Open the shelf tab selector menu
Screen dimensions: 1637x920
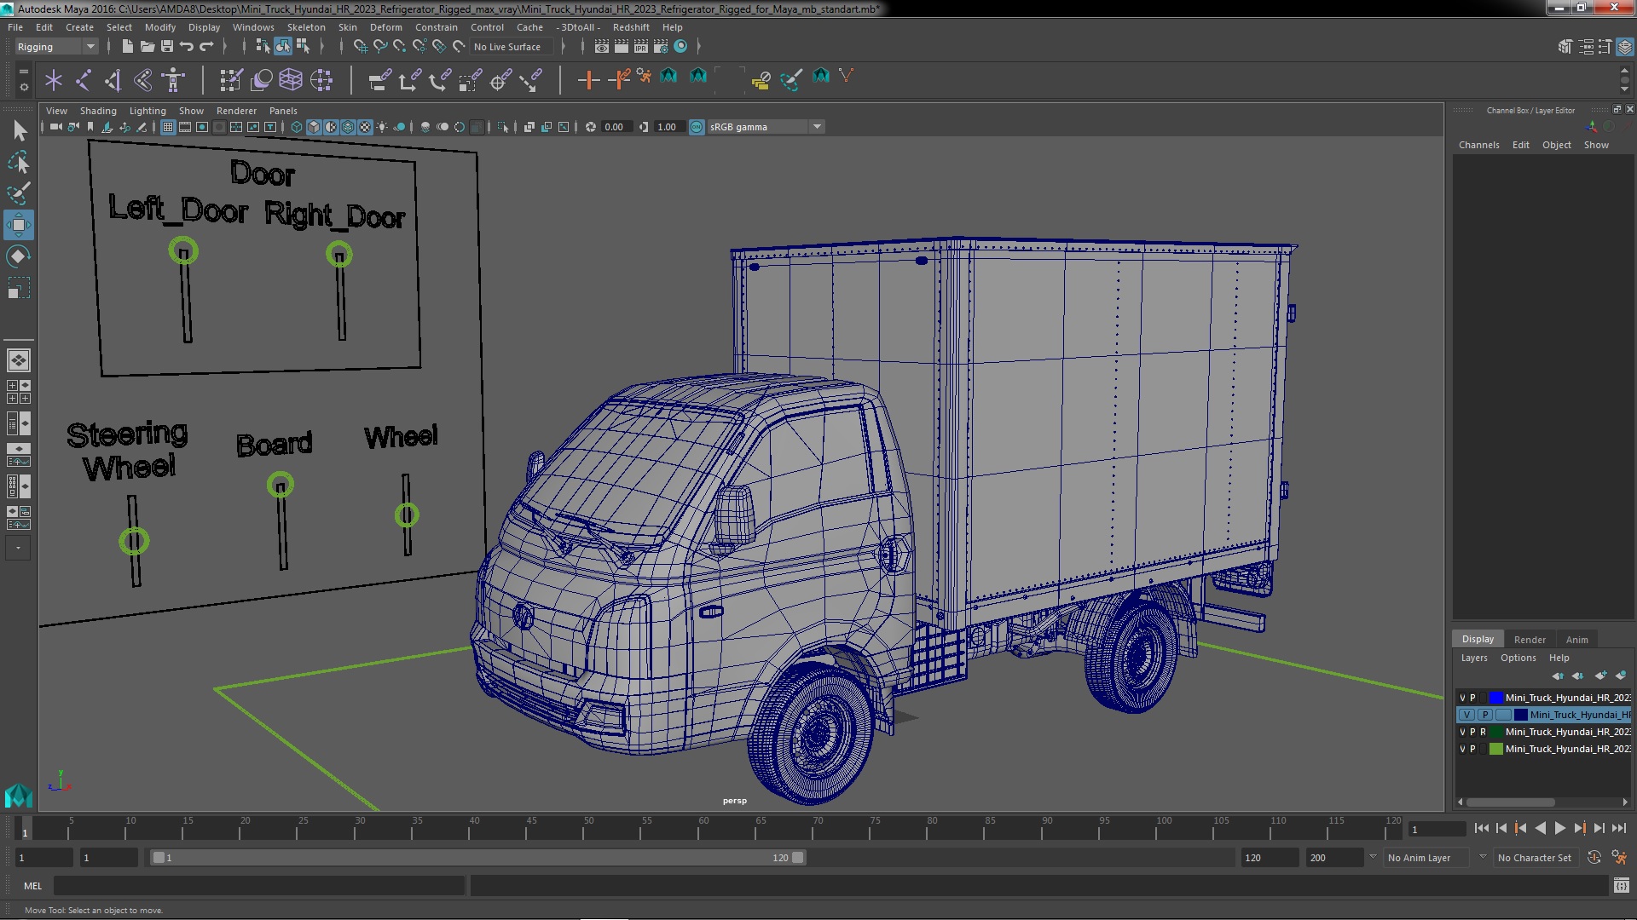click(23, 72)
